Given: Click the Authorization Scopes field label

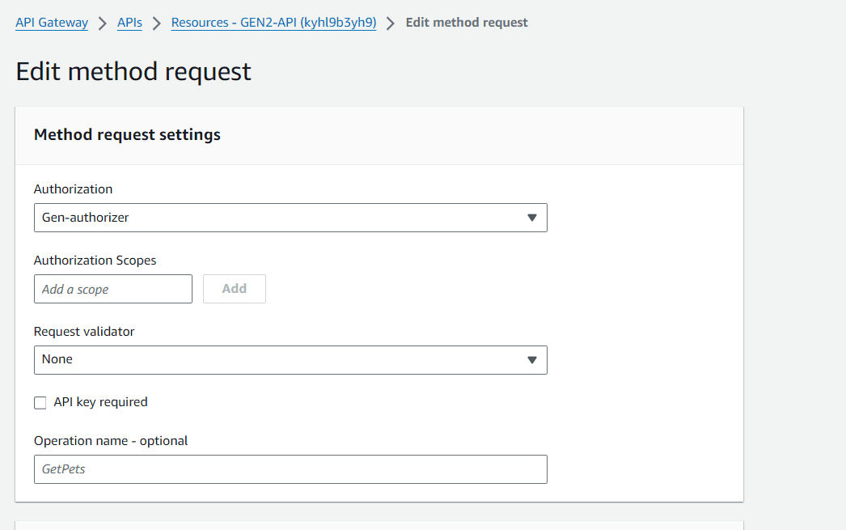Looking at the screenshot, I should pyautogui.click(x=95, y=260).
